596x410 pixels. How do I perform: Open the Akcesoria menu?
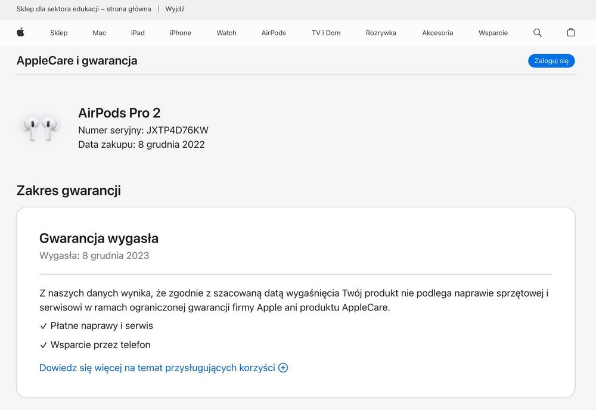(437, 33)
